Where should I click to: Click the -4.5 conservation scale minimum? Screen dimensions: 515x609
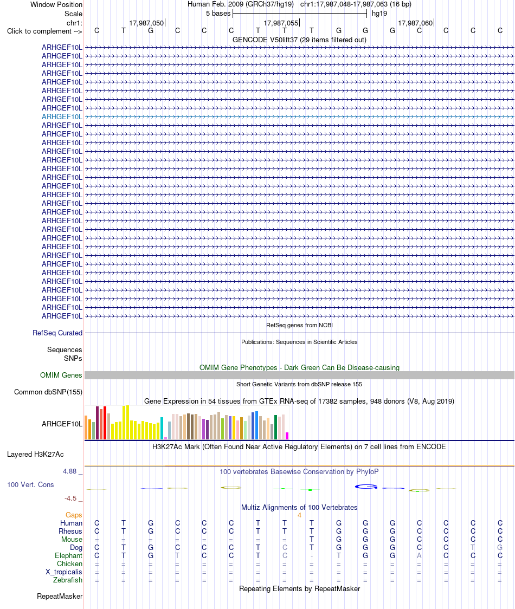[x=70, y=498]
